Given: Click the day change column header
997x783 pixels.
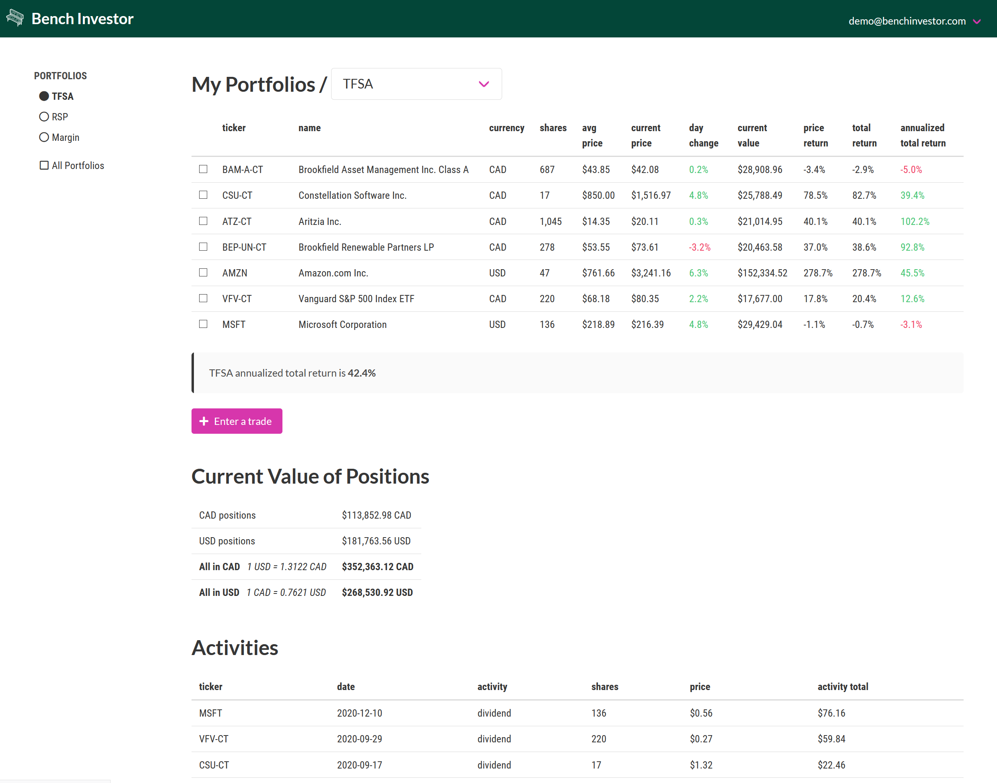Looking at the screenshot, I should point(703,135).
